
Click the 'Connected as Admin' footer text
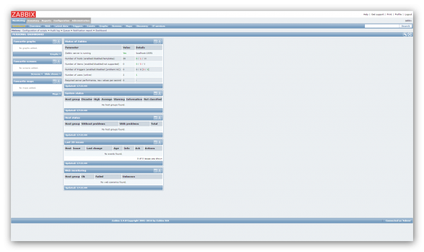point(398,221)
